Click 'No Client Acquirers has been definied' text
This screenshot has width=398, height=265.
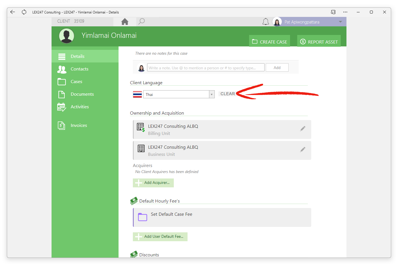tap(167, 172)
